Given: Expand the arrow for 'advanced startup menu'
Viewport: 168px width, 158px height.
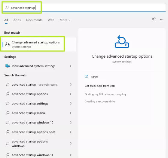Looking at the screenshot, I should click(x=71, y=113).
